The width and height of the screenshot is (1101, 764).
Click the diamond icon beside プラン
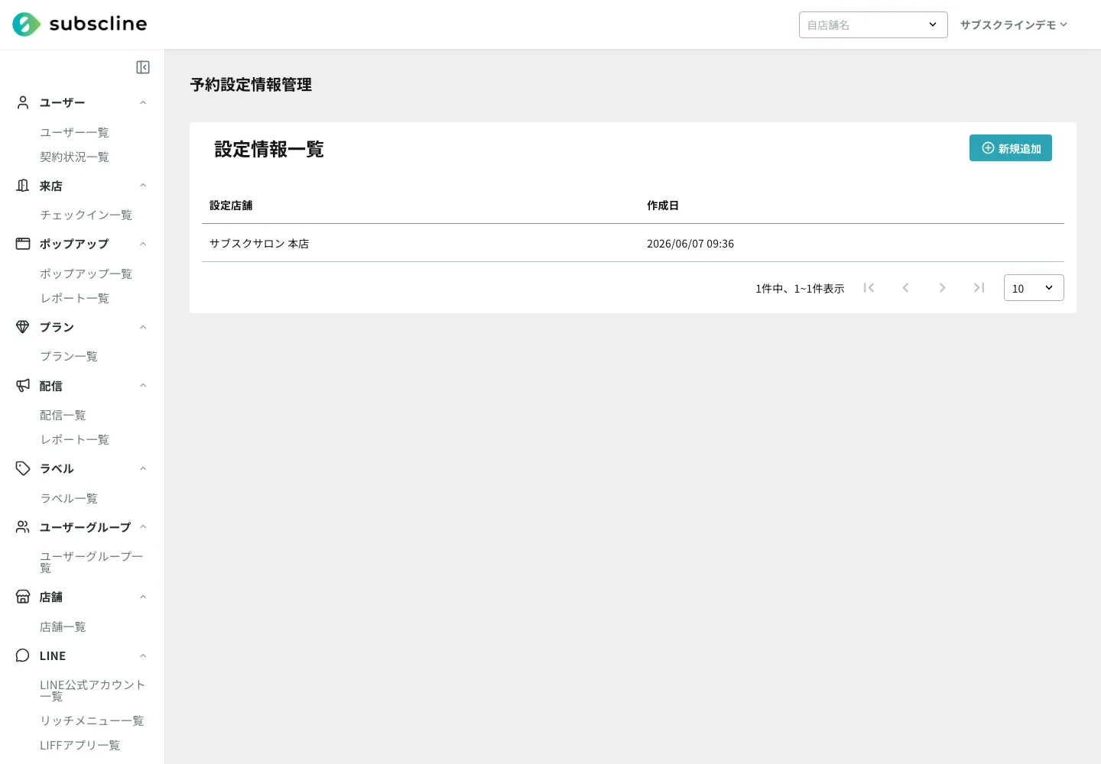(x=23, y=327)
